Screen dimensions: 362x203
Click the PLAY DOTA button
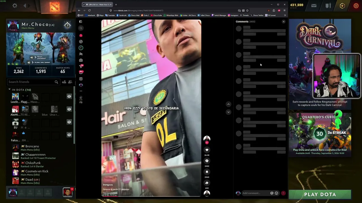pyautogui.click(x=320, y=194)
